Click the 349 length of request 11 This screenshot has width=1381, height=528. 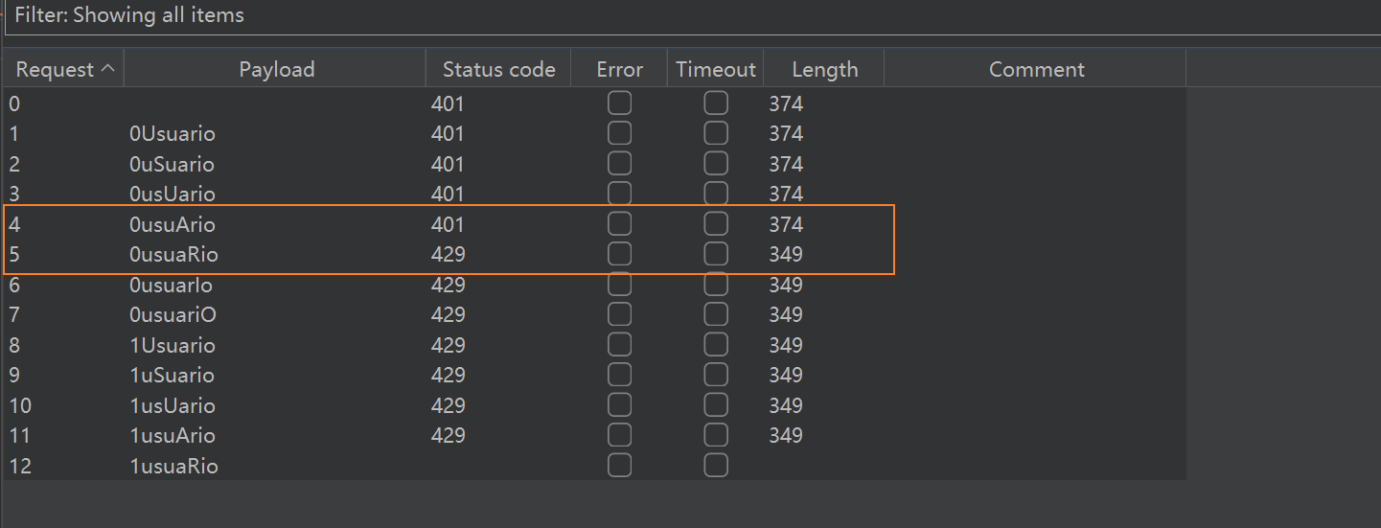coord(786,436)
